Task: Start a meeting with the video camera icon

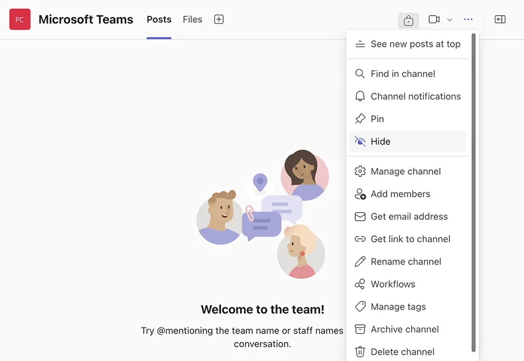Action: [x=434, y=20]
